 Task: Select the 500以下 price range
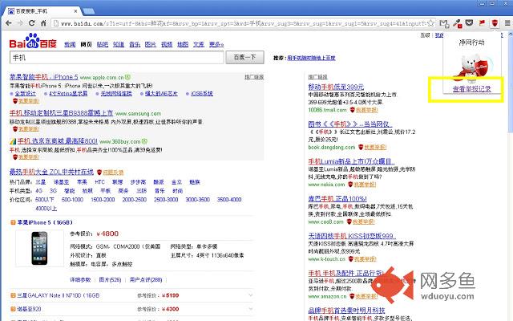pos(45,200)
